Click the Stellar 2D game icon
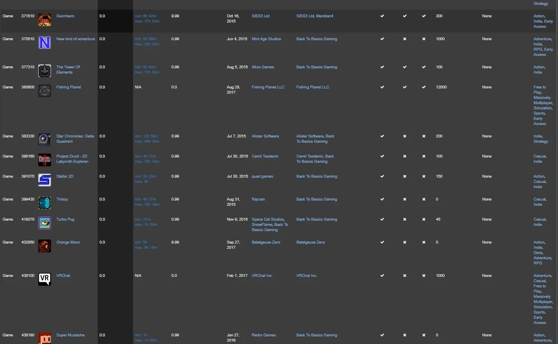Screen dimensions: 558x344 tap(45, 180)
